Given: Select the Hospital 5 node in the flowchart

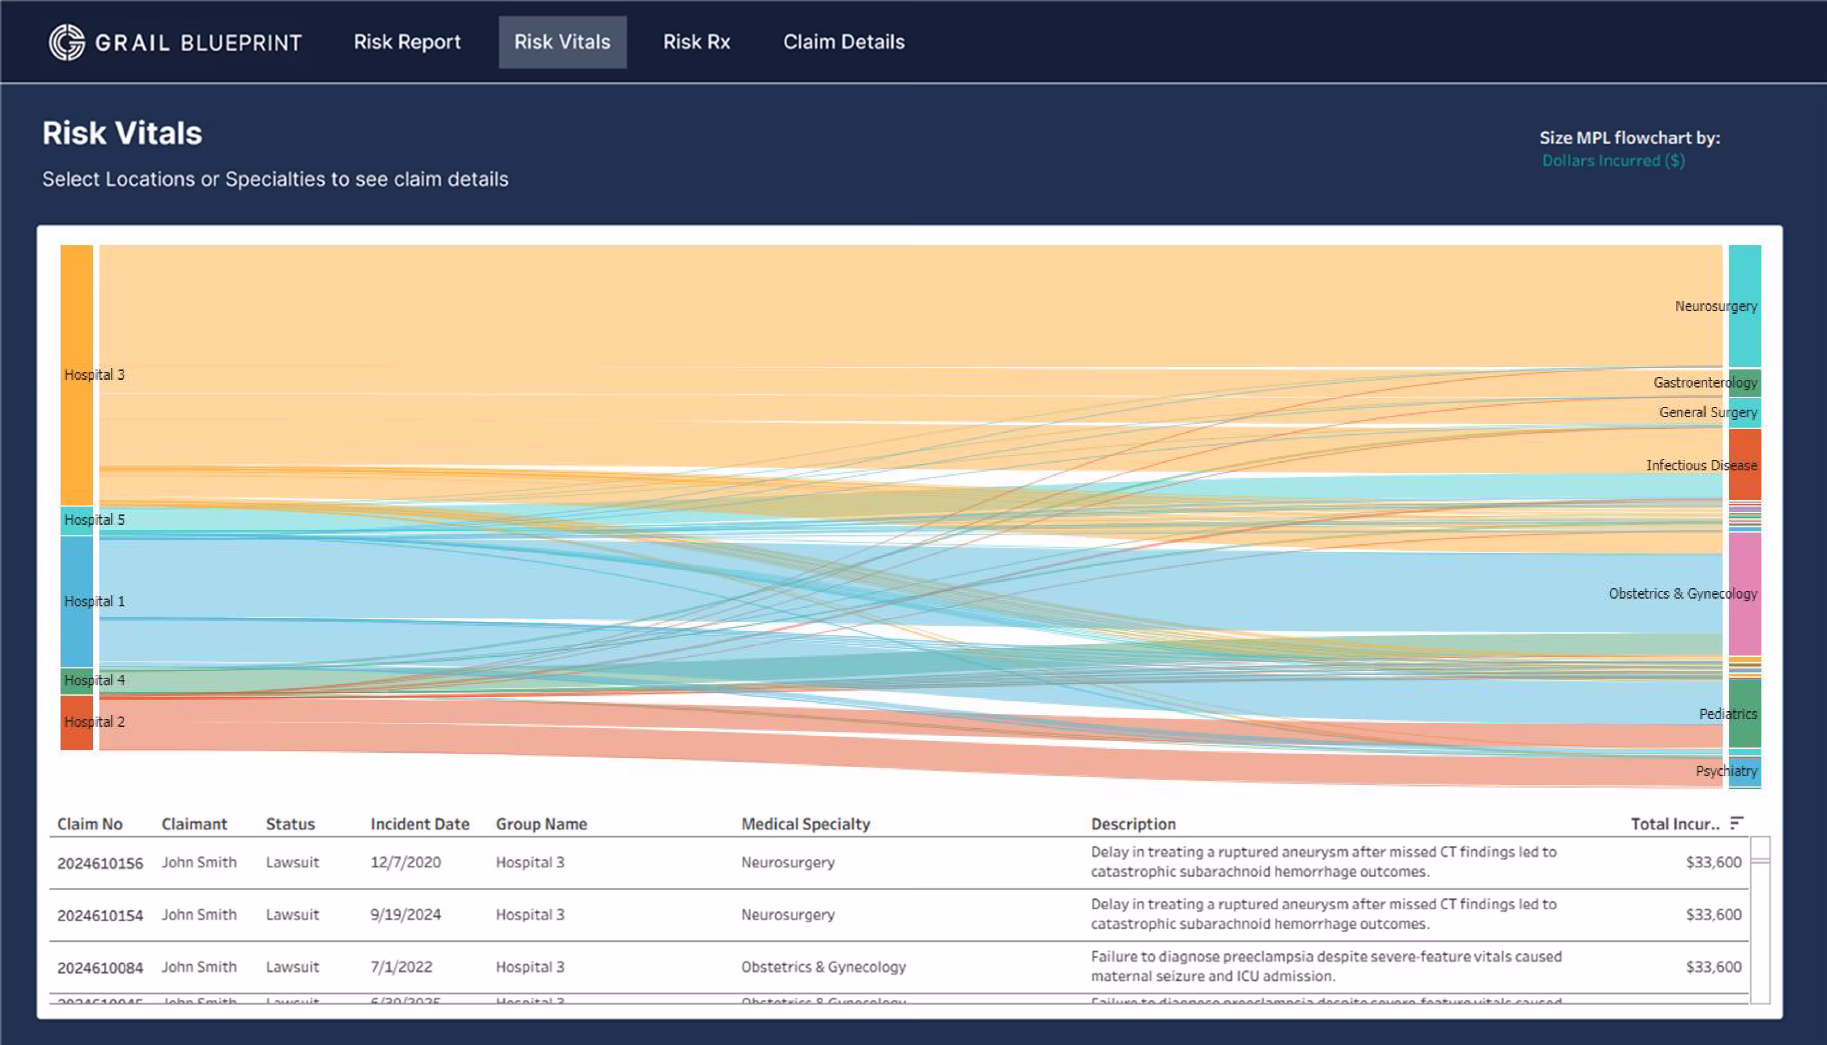Looking at the screenshot, I should tap(75, 519).
